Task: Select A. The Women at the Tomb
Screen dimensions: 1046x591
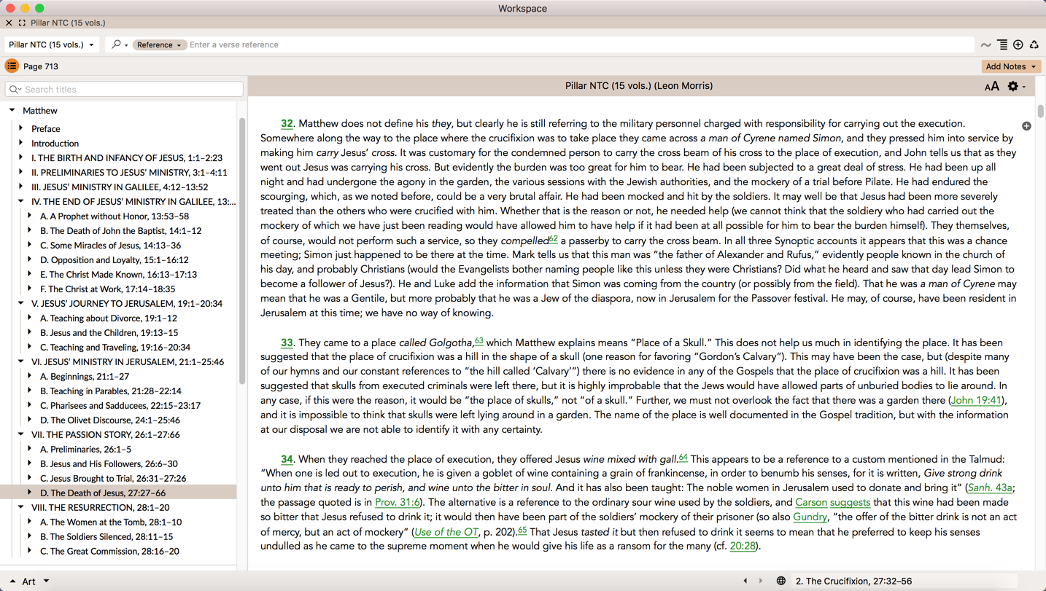Action: click(x=111, y=522)
